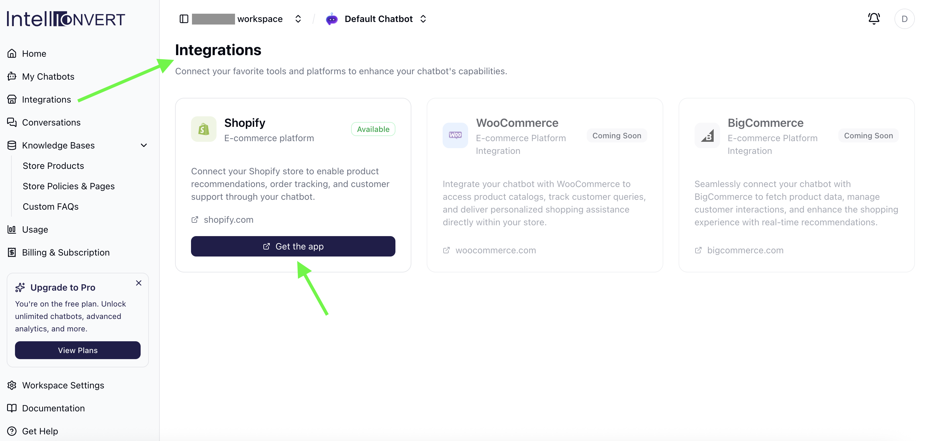Open the Conversations menu item
This screenshot has width=927, height=441.
point(51,123)
